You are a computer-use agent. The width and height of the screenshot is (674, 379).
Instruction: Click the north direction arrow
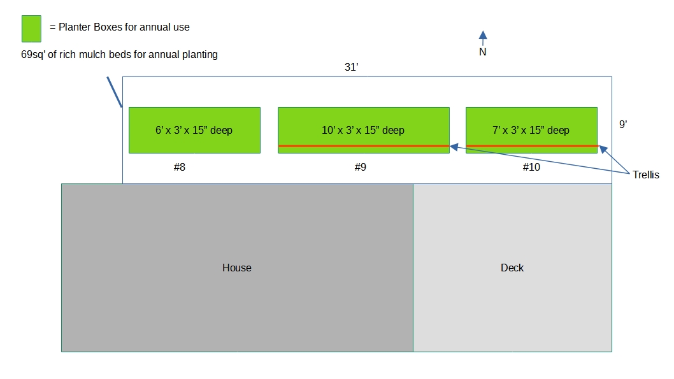point(483,37)
